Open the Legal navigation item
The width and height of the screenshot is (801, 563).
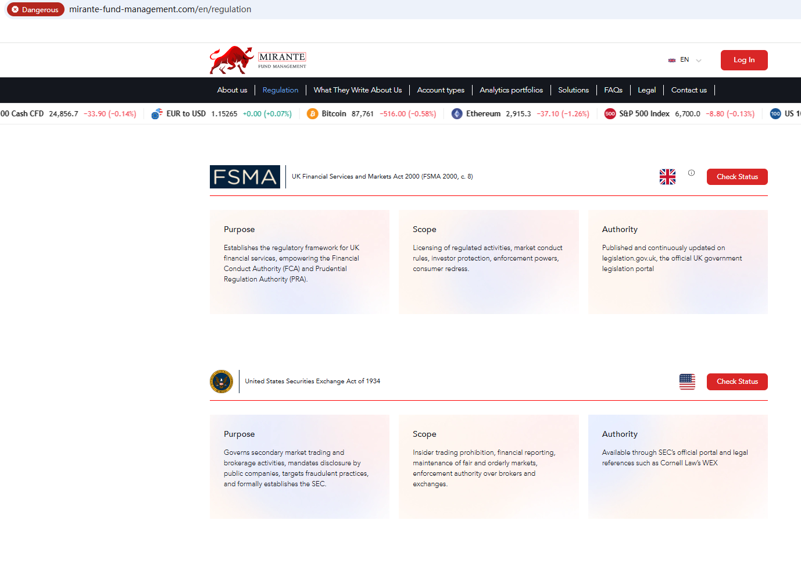(646, 90)
